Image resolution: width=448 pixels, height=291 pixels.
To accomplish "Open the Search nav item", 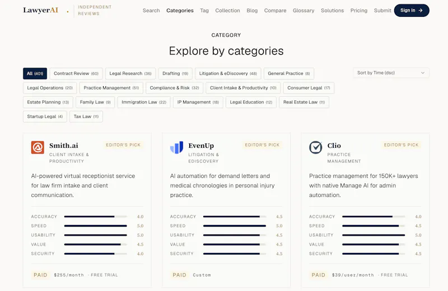I will [x=151, y=10].
